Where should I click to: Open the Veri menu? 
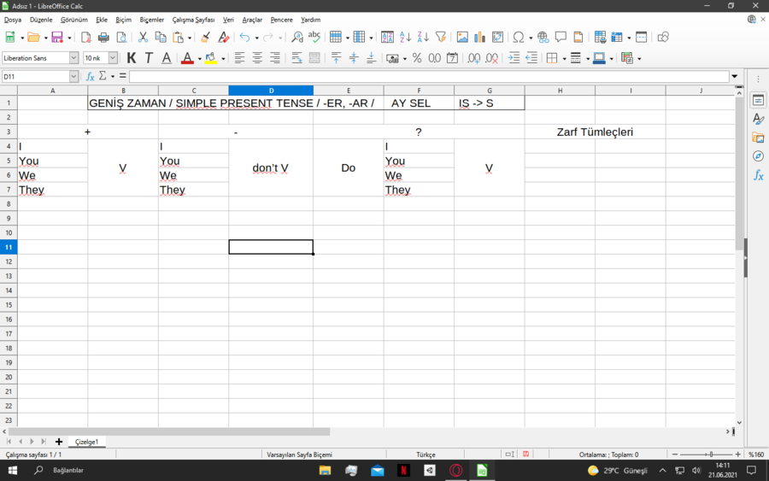pos(228,20)
